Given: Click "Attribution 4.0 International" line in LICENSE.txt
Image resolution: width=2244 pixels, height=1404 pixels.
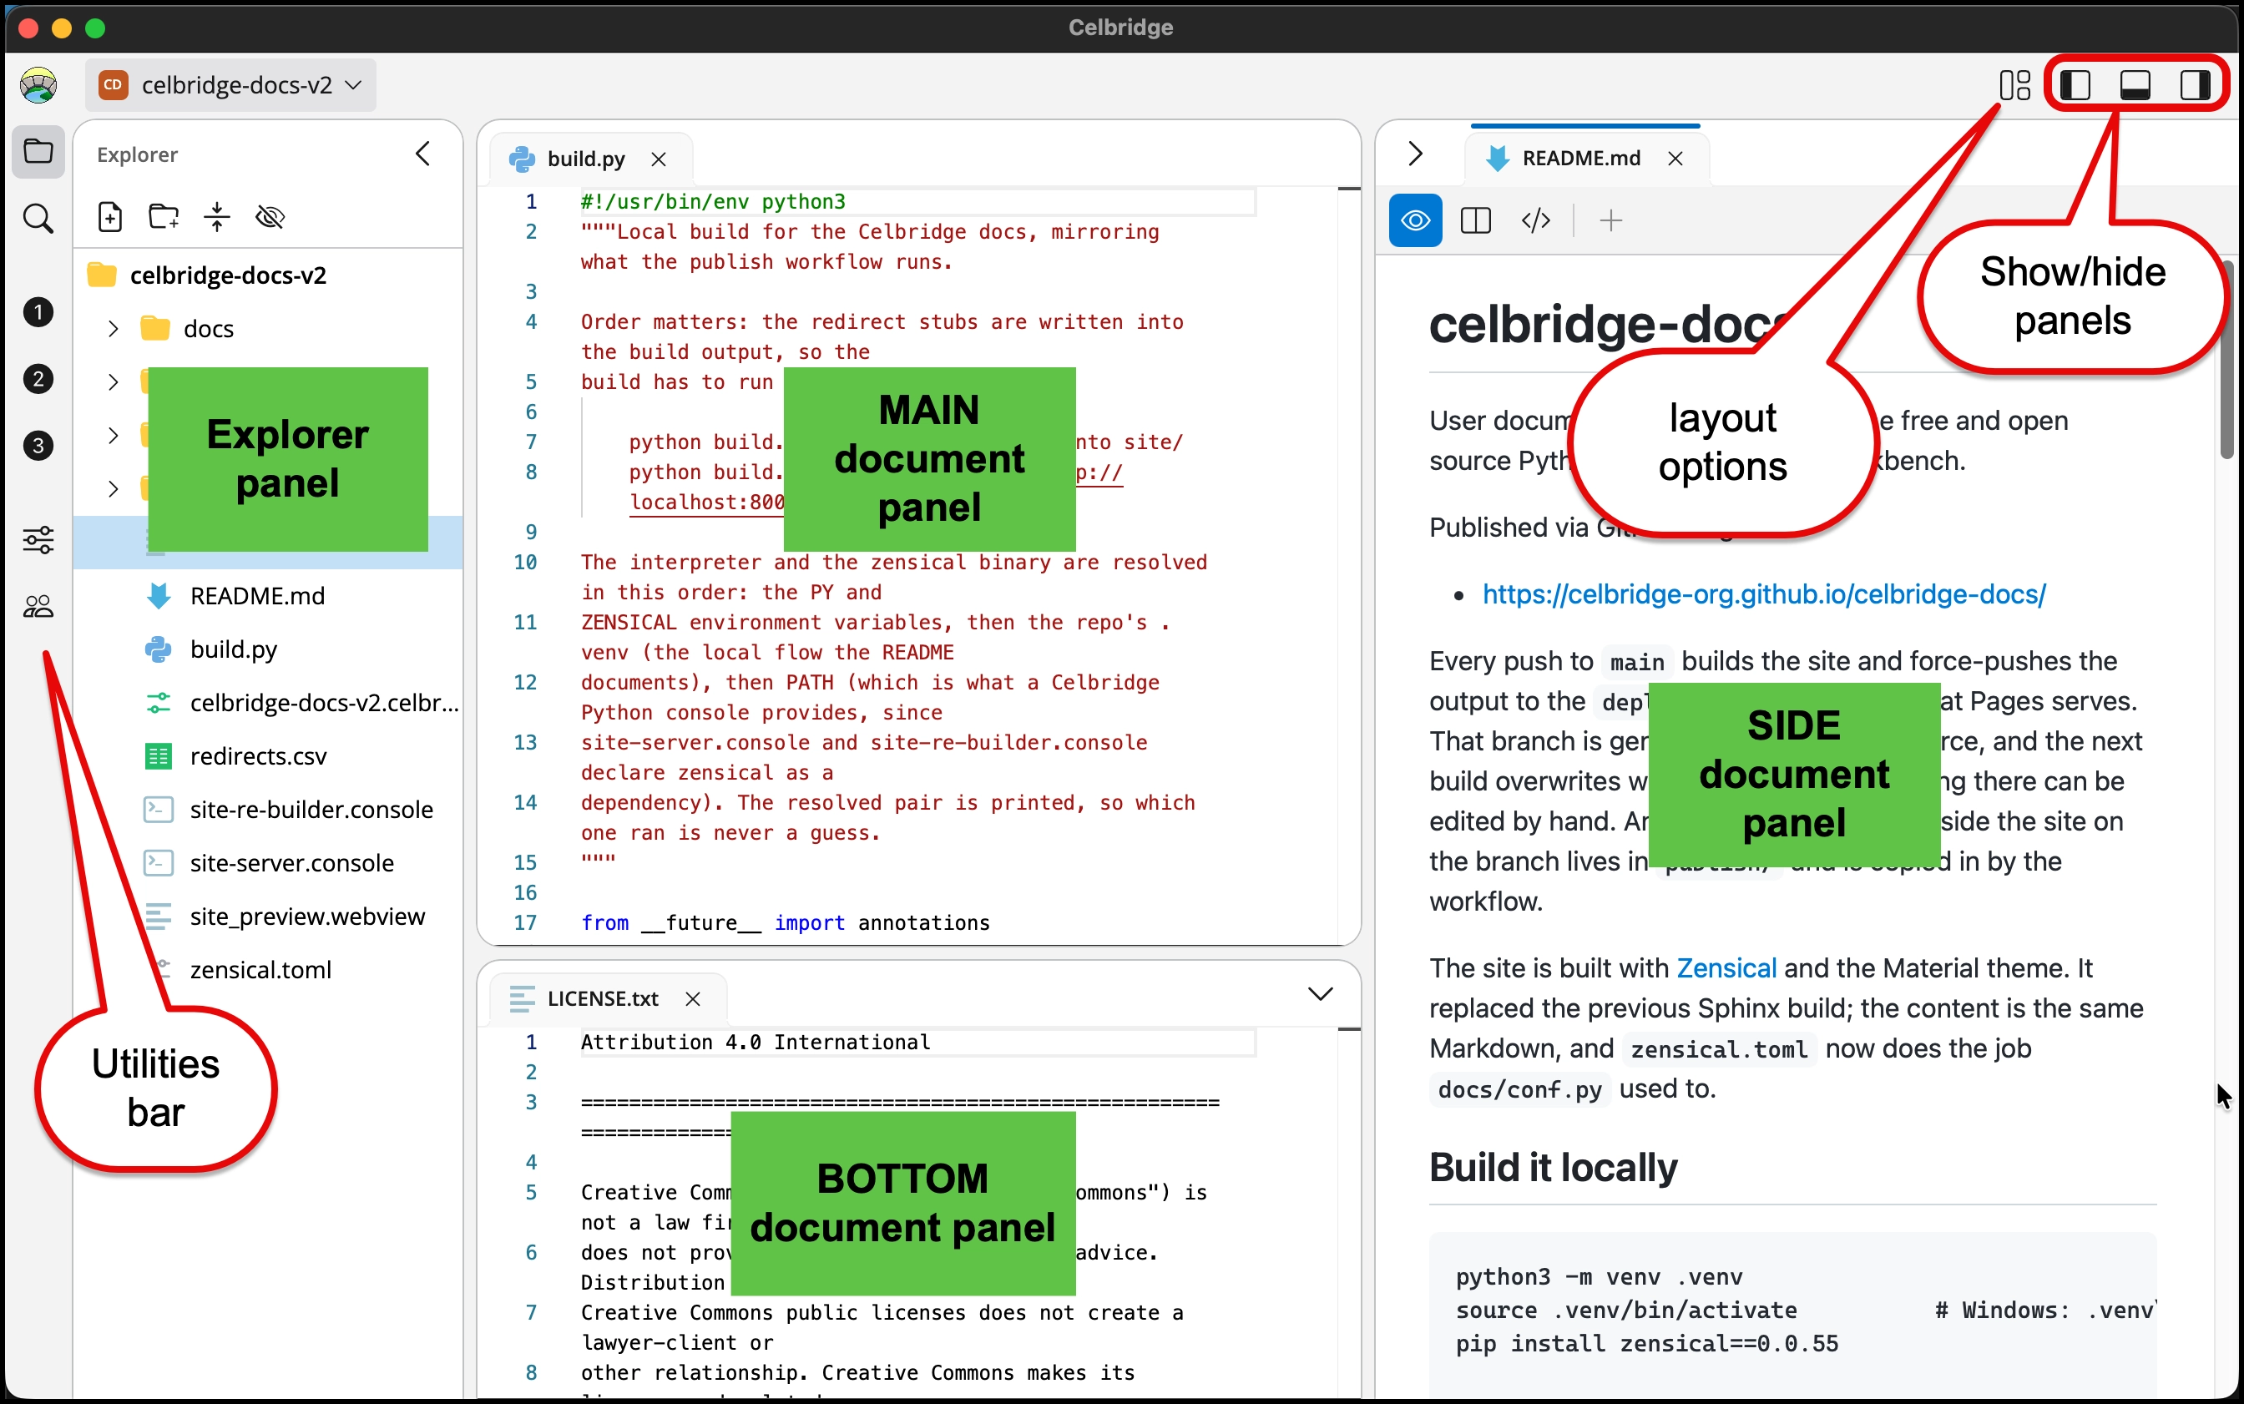Looking at the screenshot, I should (x=755, y=1043).
